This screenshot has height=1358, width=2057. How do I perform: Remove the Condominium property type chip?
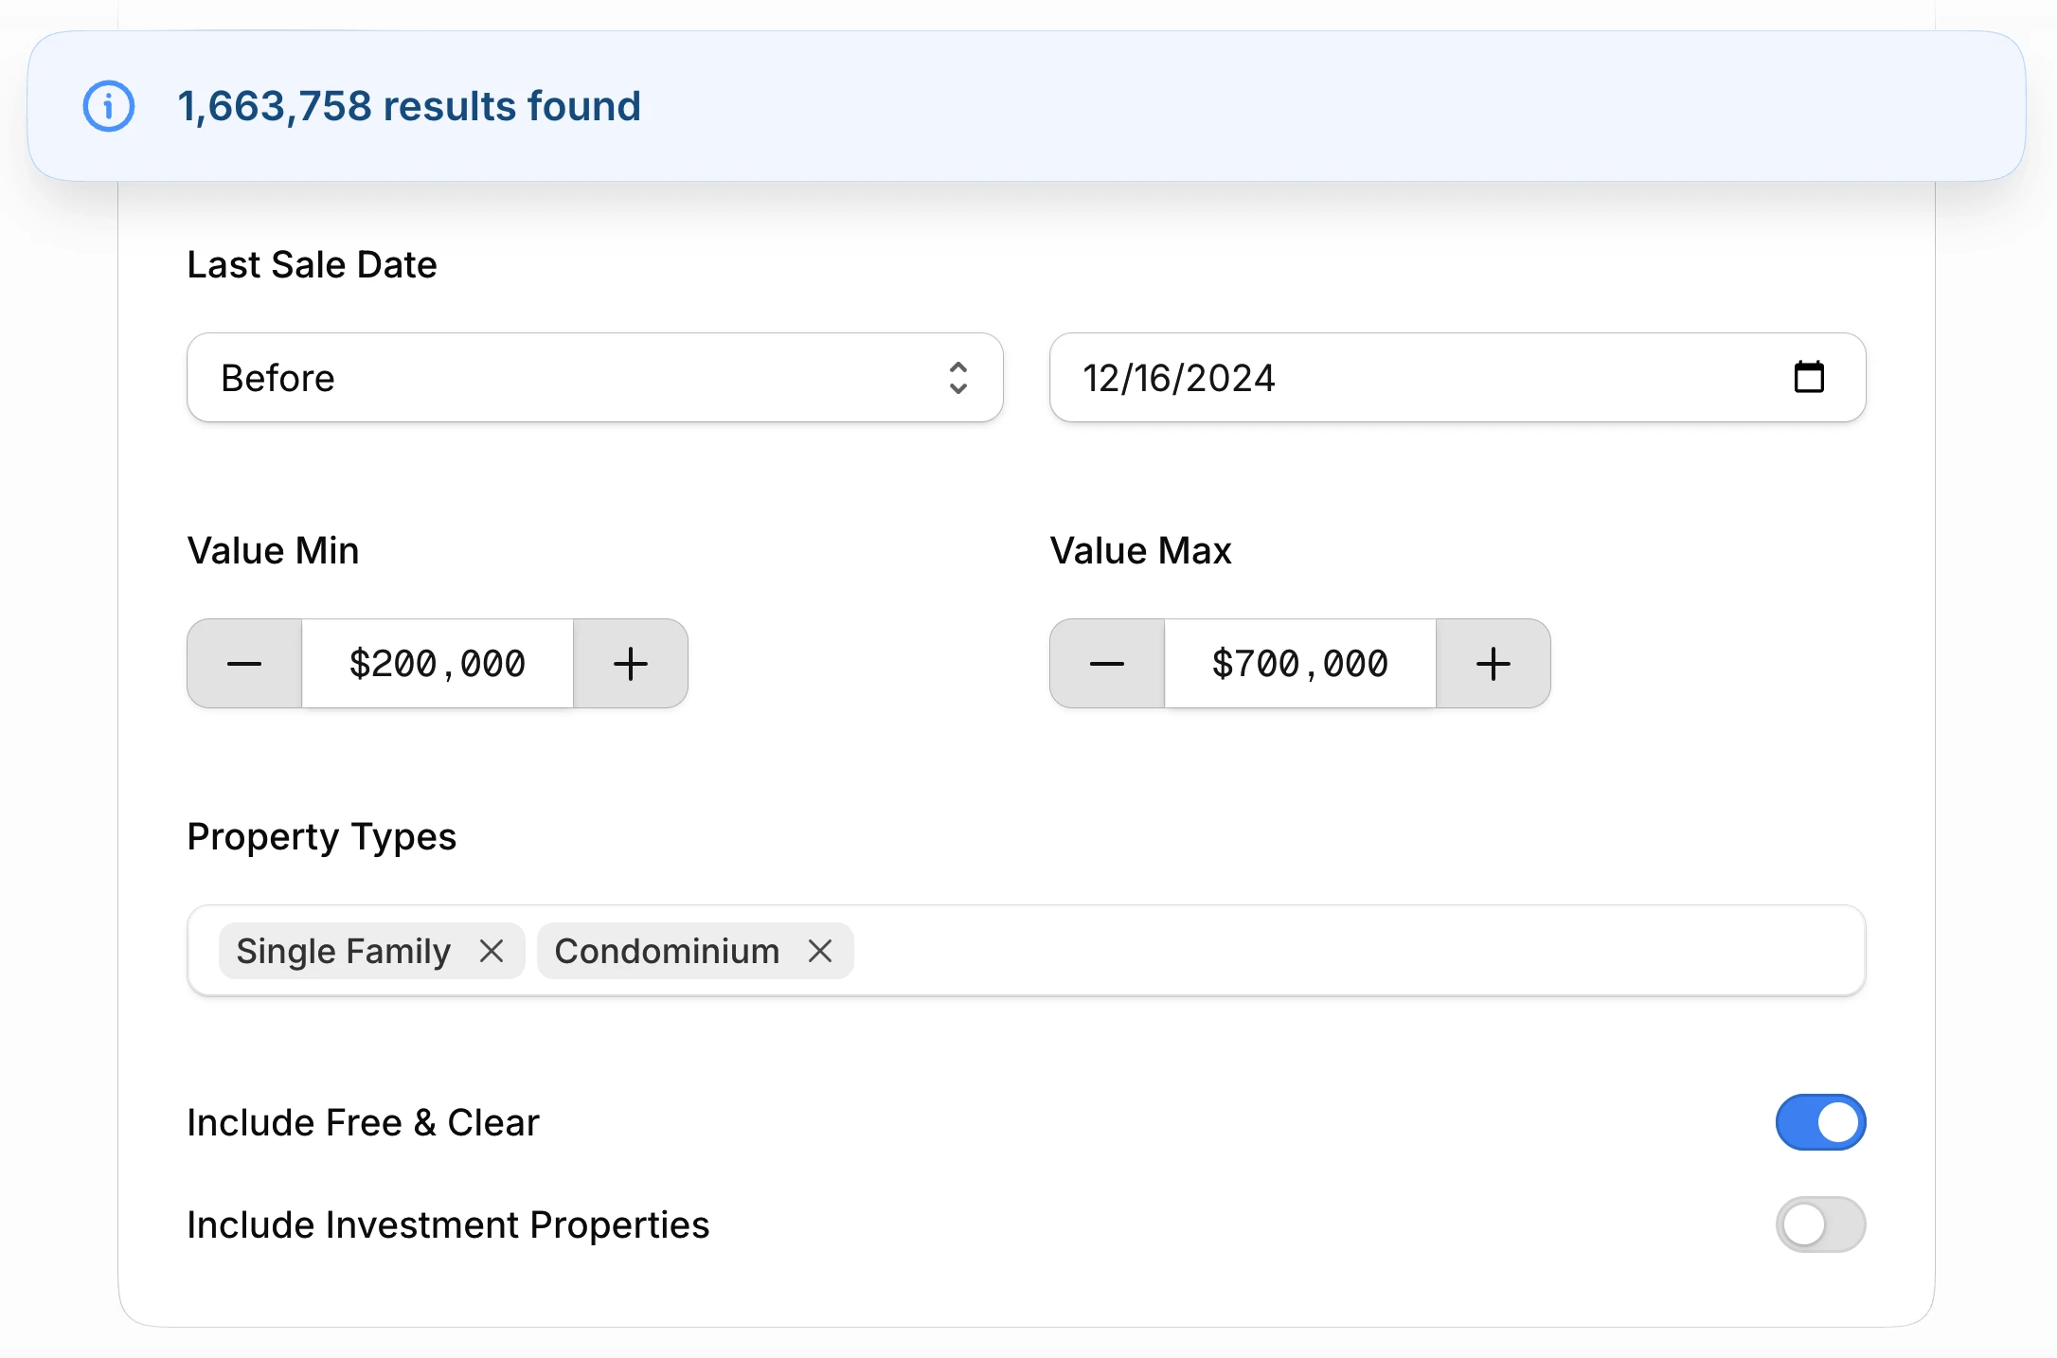[x=820, y=951]
